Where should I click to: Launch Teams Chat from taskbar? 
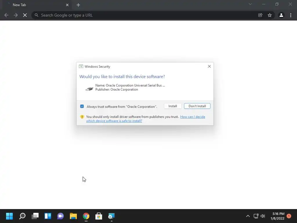60,216
